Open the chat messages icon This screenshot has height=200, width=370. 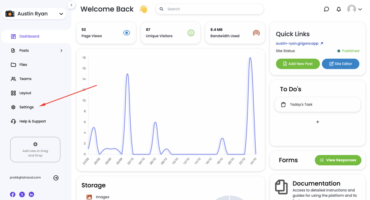coord(326,9)
